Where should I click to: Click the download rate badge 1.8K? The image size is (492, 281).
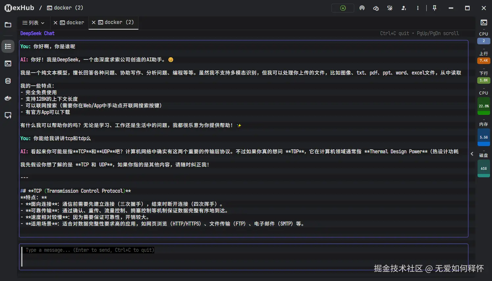click(x=484, y=80)
